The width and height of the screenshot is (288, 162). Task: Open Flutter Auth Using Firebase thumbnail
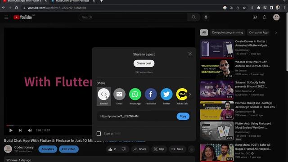click(x=217, y=131)
